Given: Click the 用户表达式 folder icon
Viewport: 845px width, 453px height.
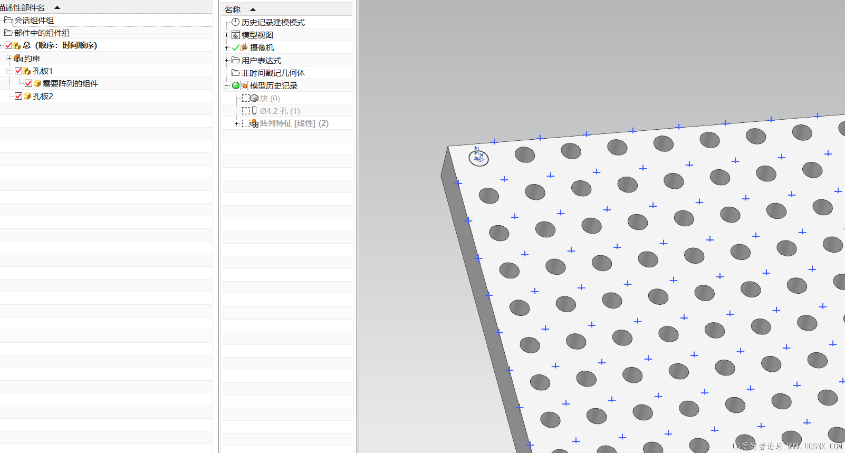Looking at the screenshot, I should (x=236, y=60).
